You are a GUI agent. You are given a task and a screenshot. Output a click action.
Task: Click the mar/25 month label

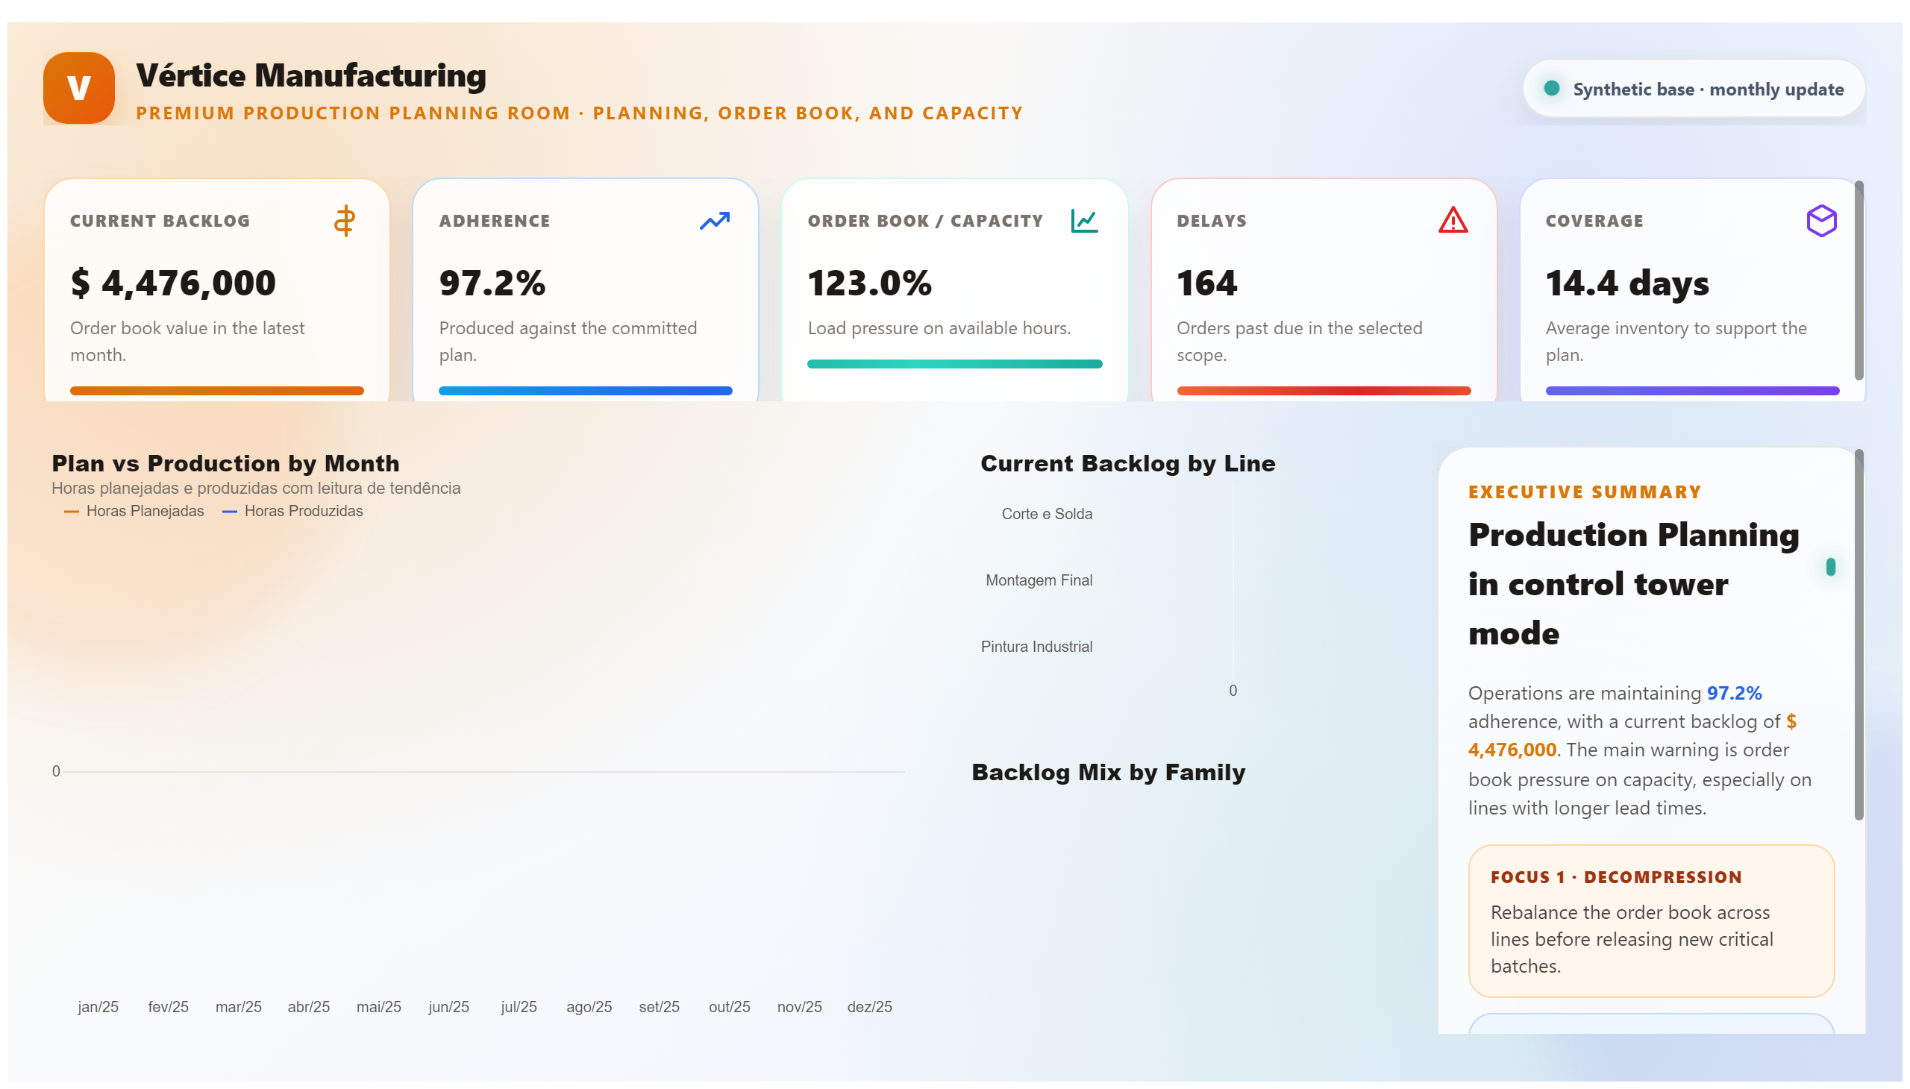239,1007
